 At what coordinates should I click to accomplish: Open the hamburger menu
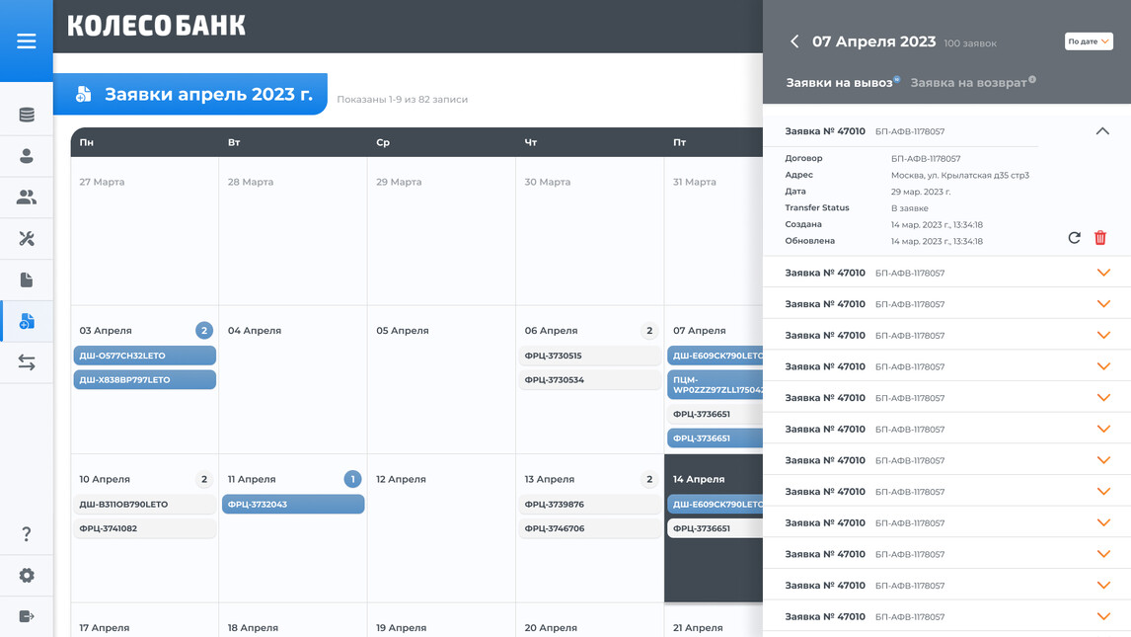click(27, 41)
